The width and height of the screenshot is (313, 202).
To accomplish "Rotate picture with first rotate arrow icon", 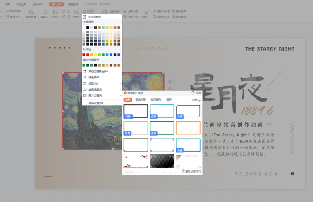I will (x=63, y=11).
